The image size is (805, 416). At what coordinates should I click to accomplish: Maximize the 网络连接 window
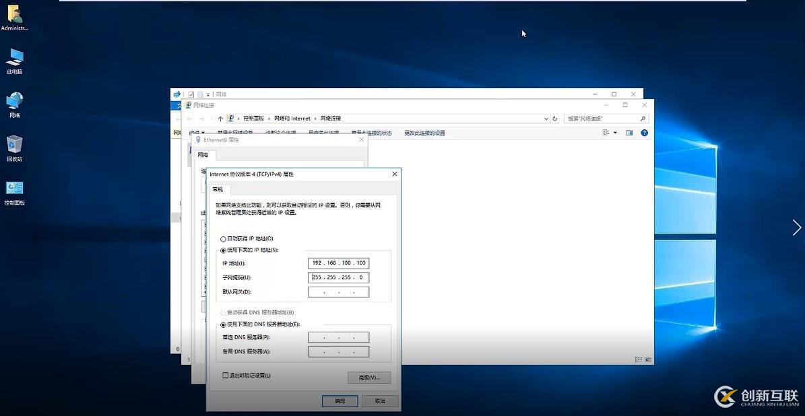pyautogui.click(x=624, y=105)
